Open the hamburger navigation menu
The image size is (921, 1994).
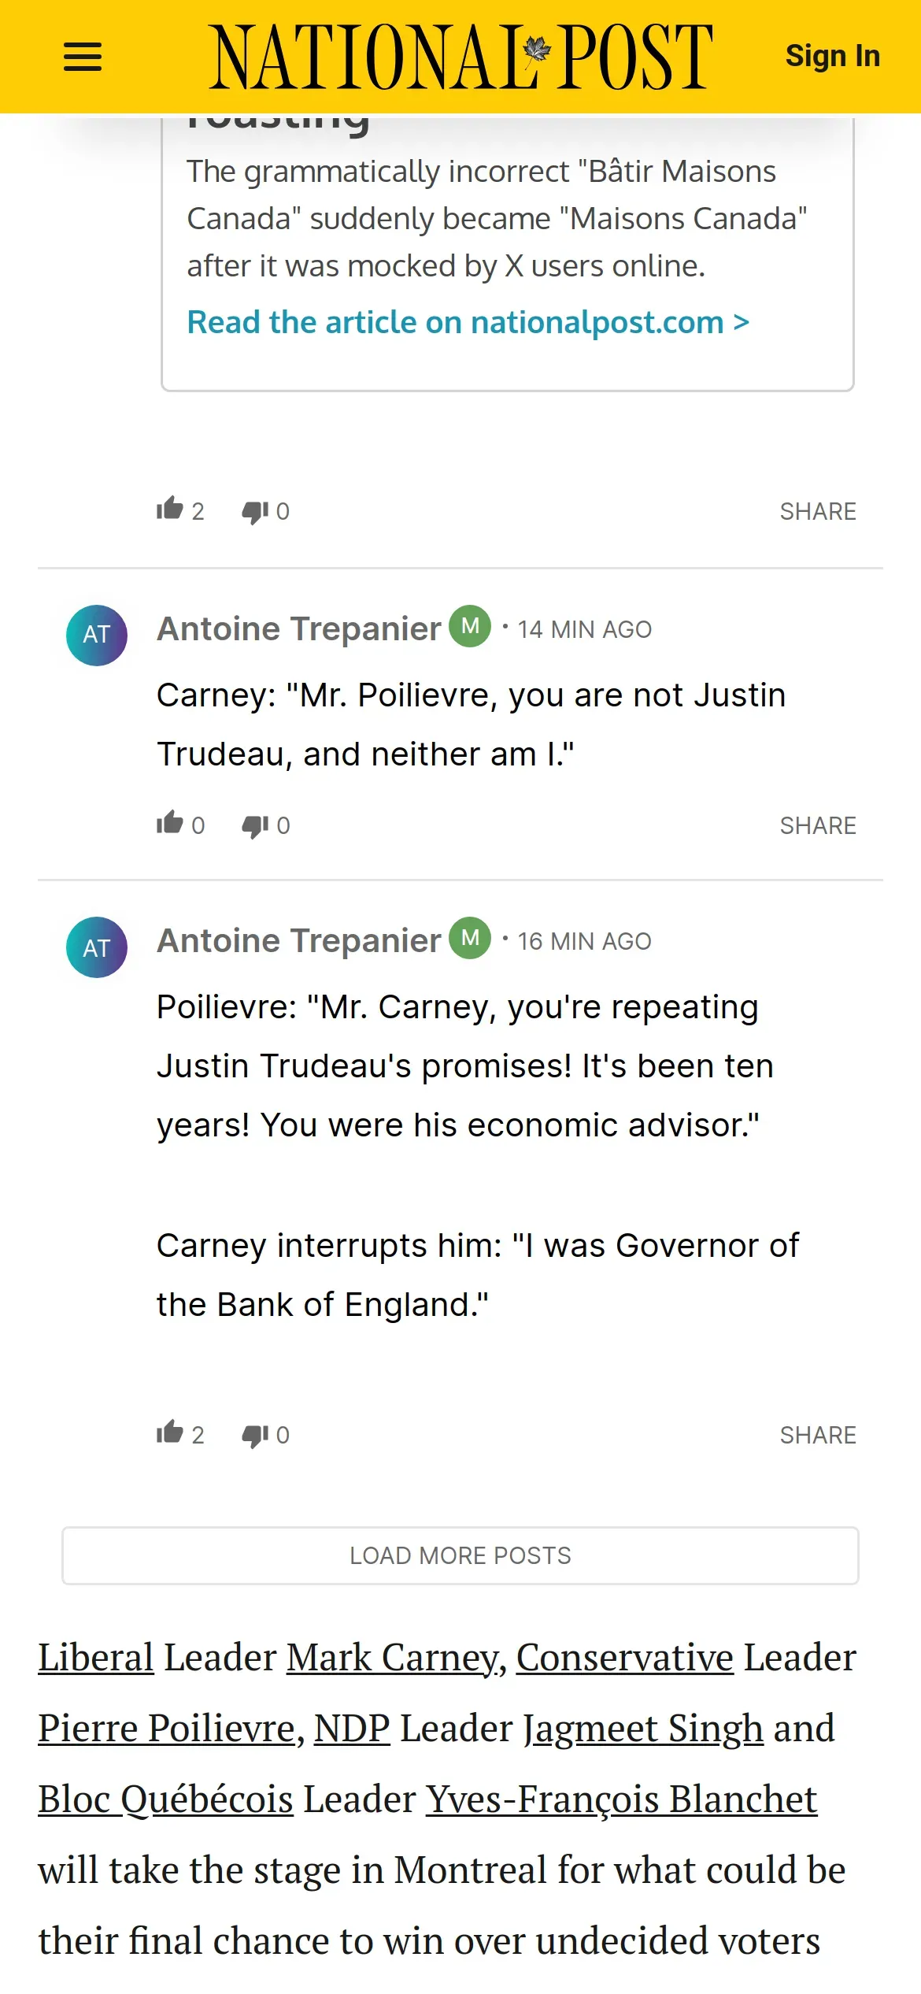click(82, 57)
